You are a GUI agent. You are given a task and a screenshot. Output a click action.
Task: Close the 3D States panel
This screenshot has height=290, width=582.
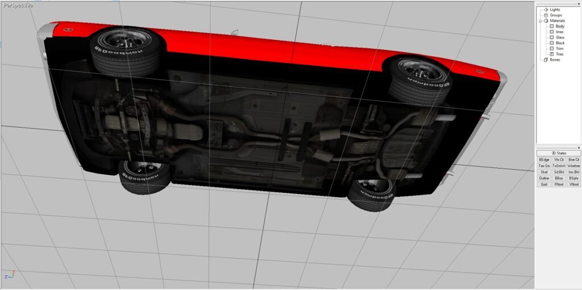[579, 148]
